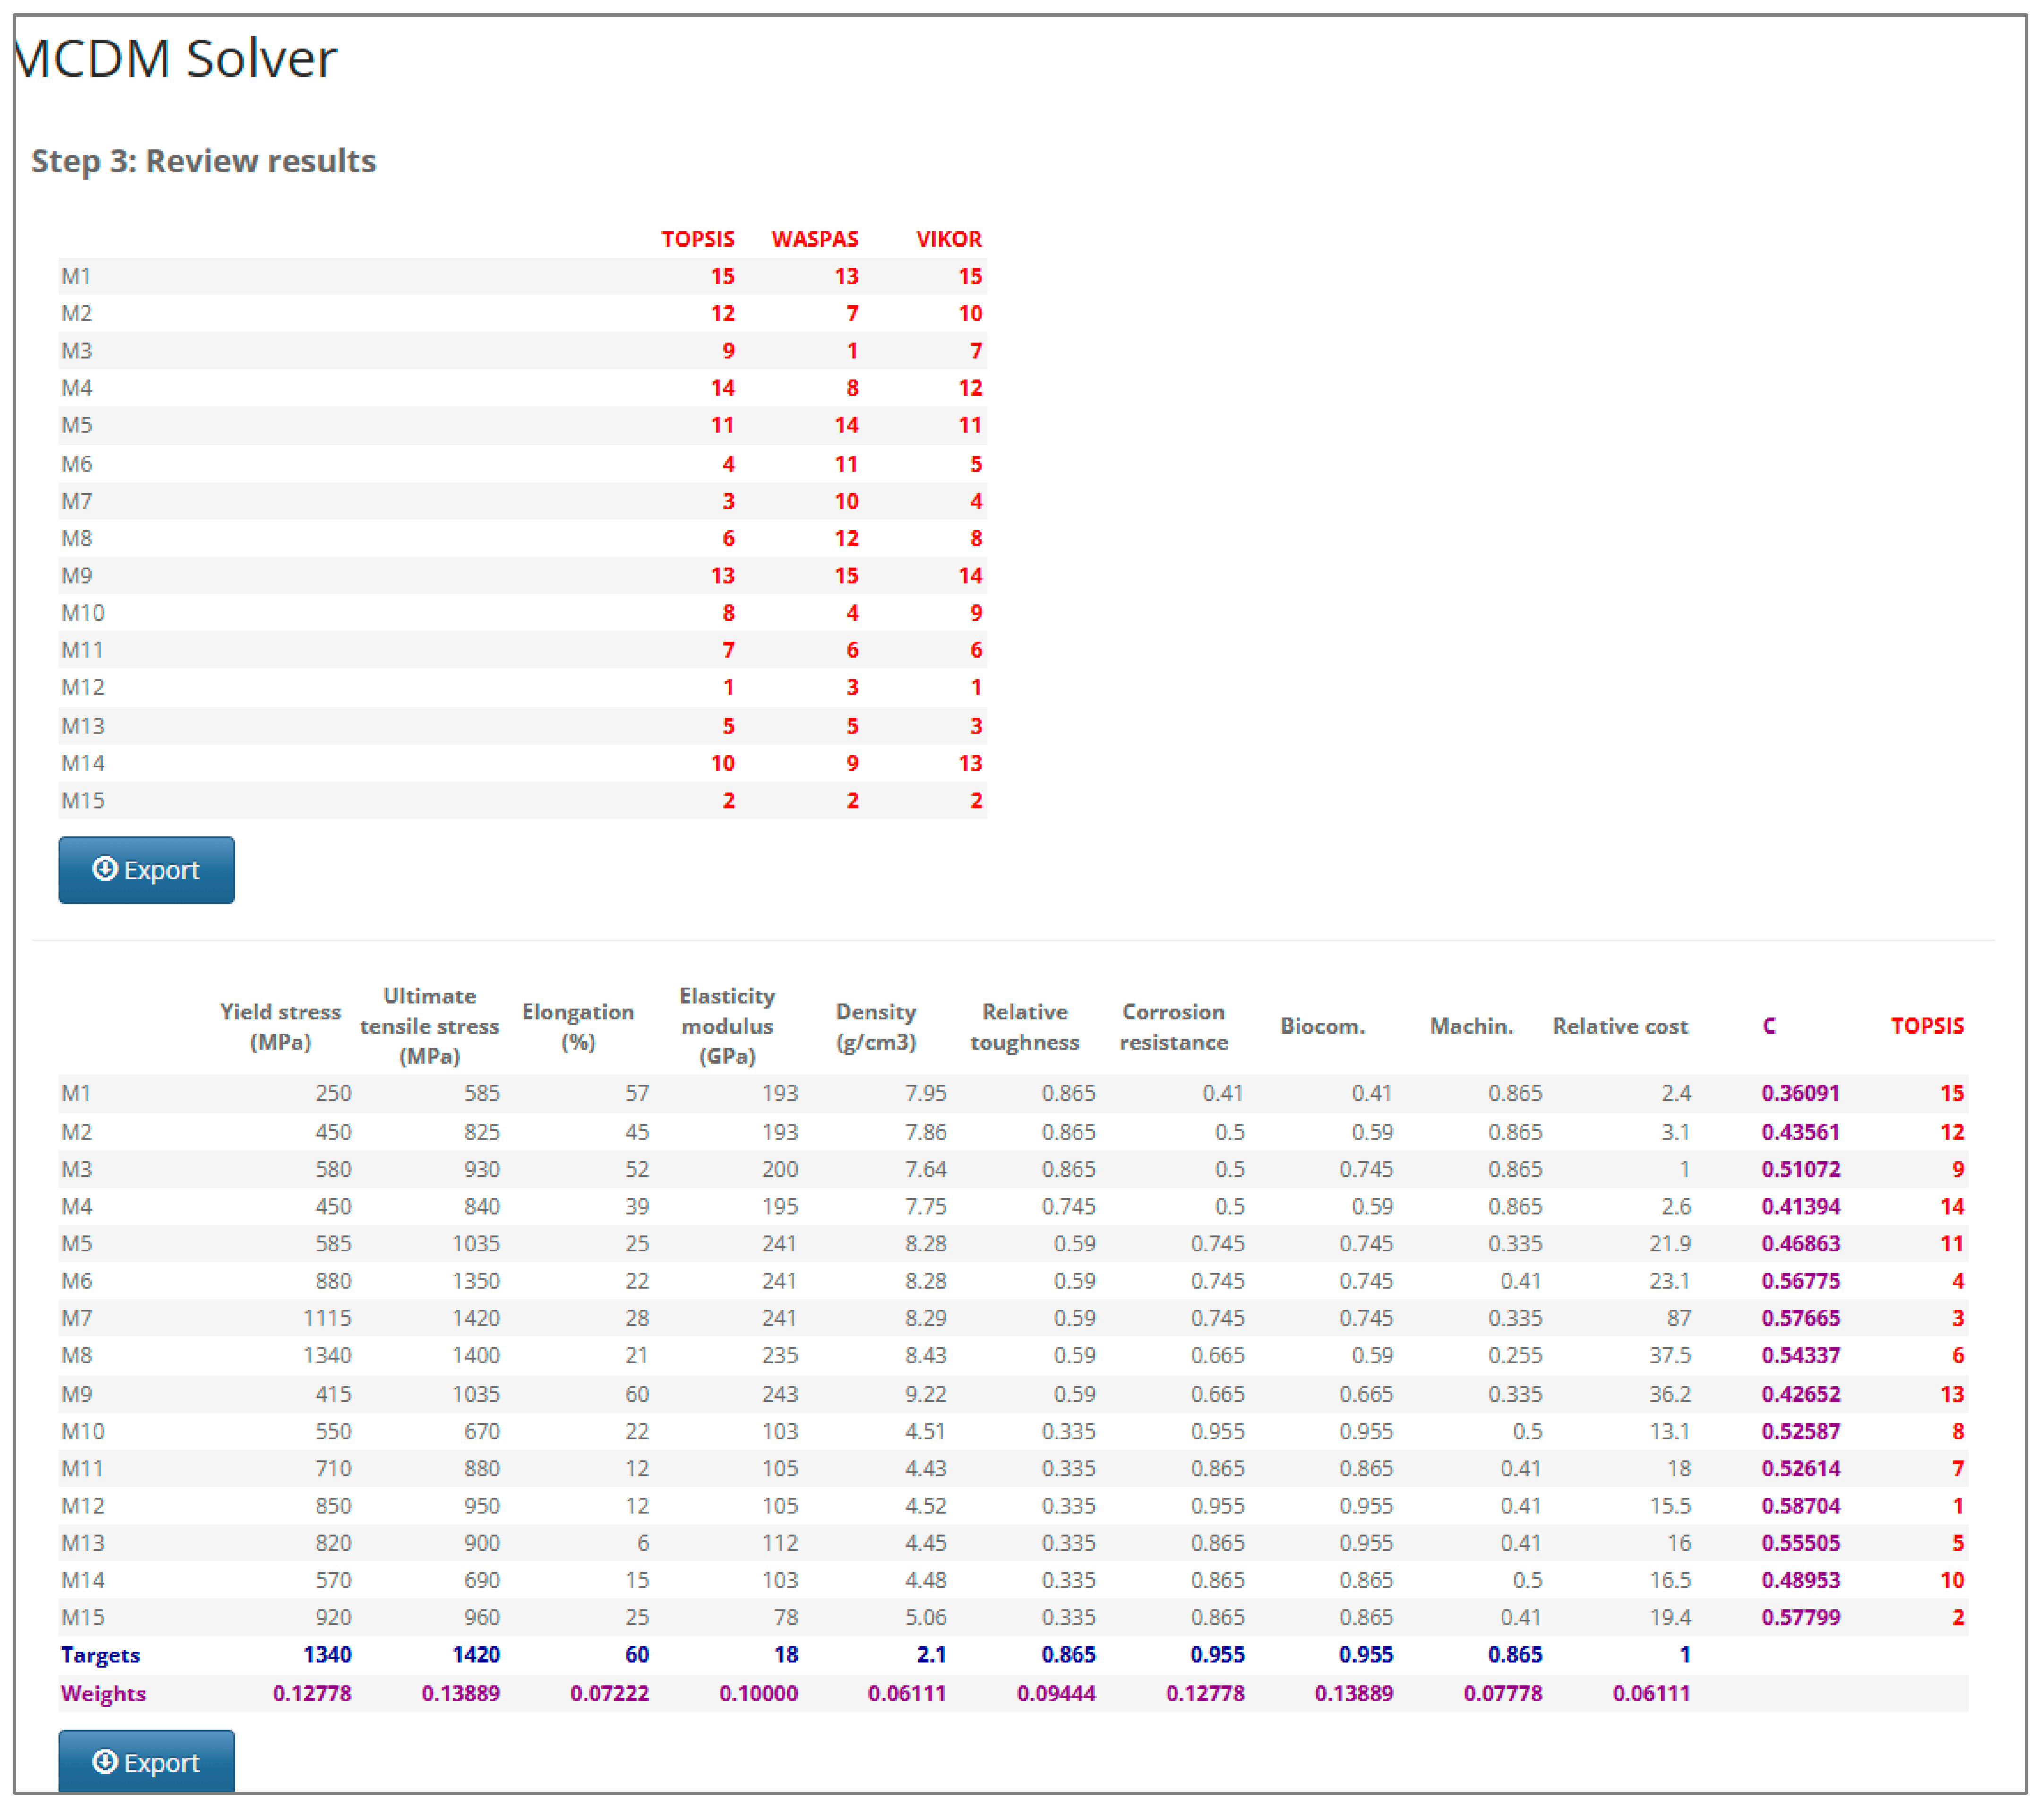
Task: Click M1 density value 7.95
Action: coord(926,1094)
